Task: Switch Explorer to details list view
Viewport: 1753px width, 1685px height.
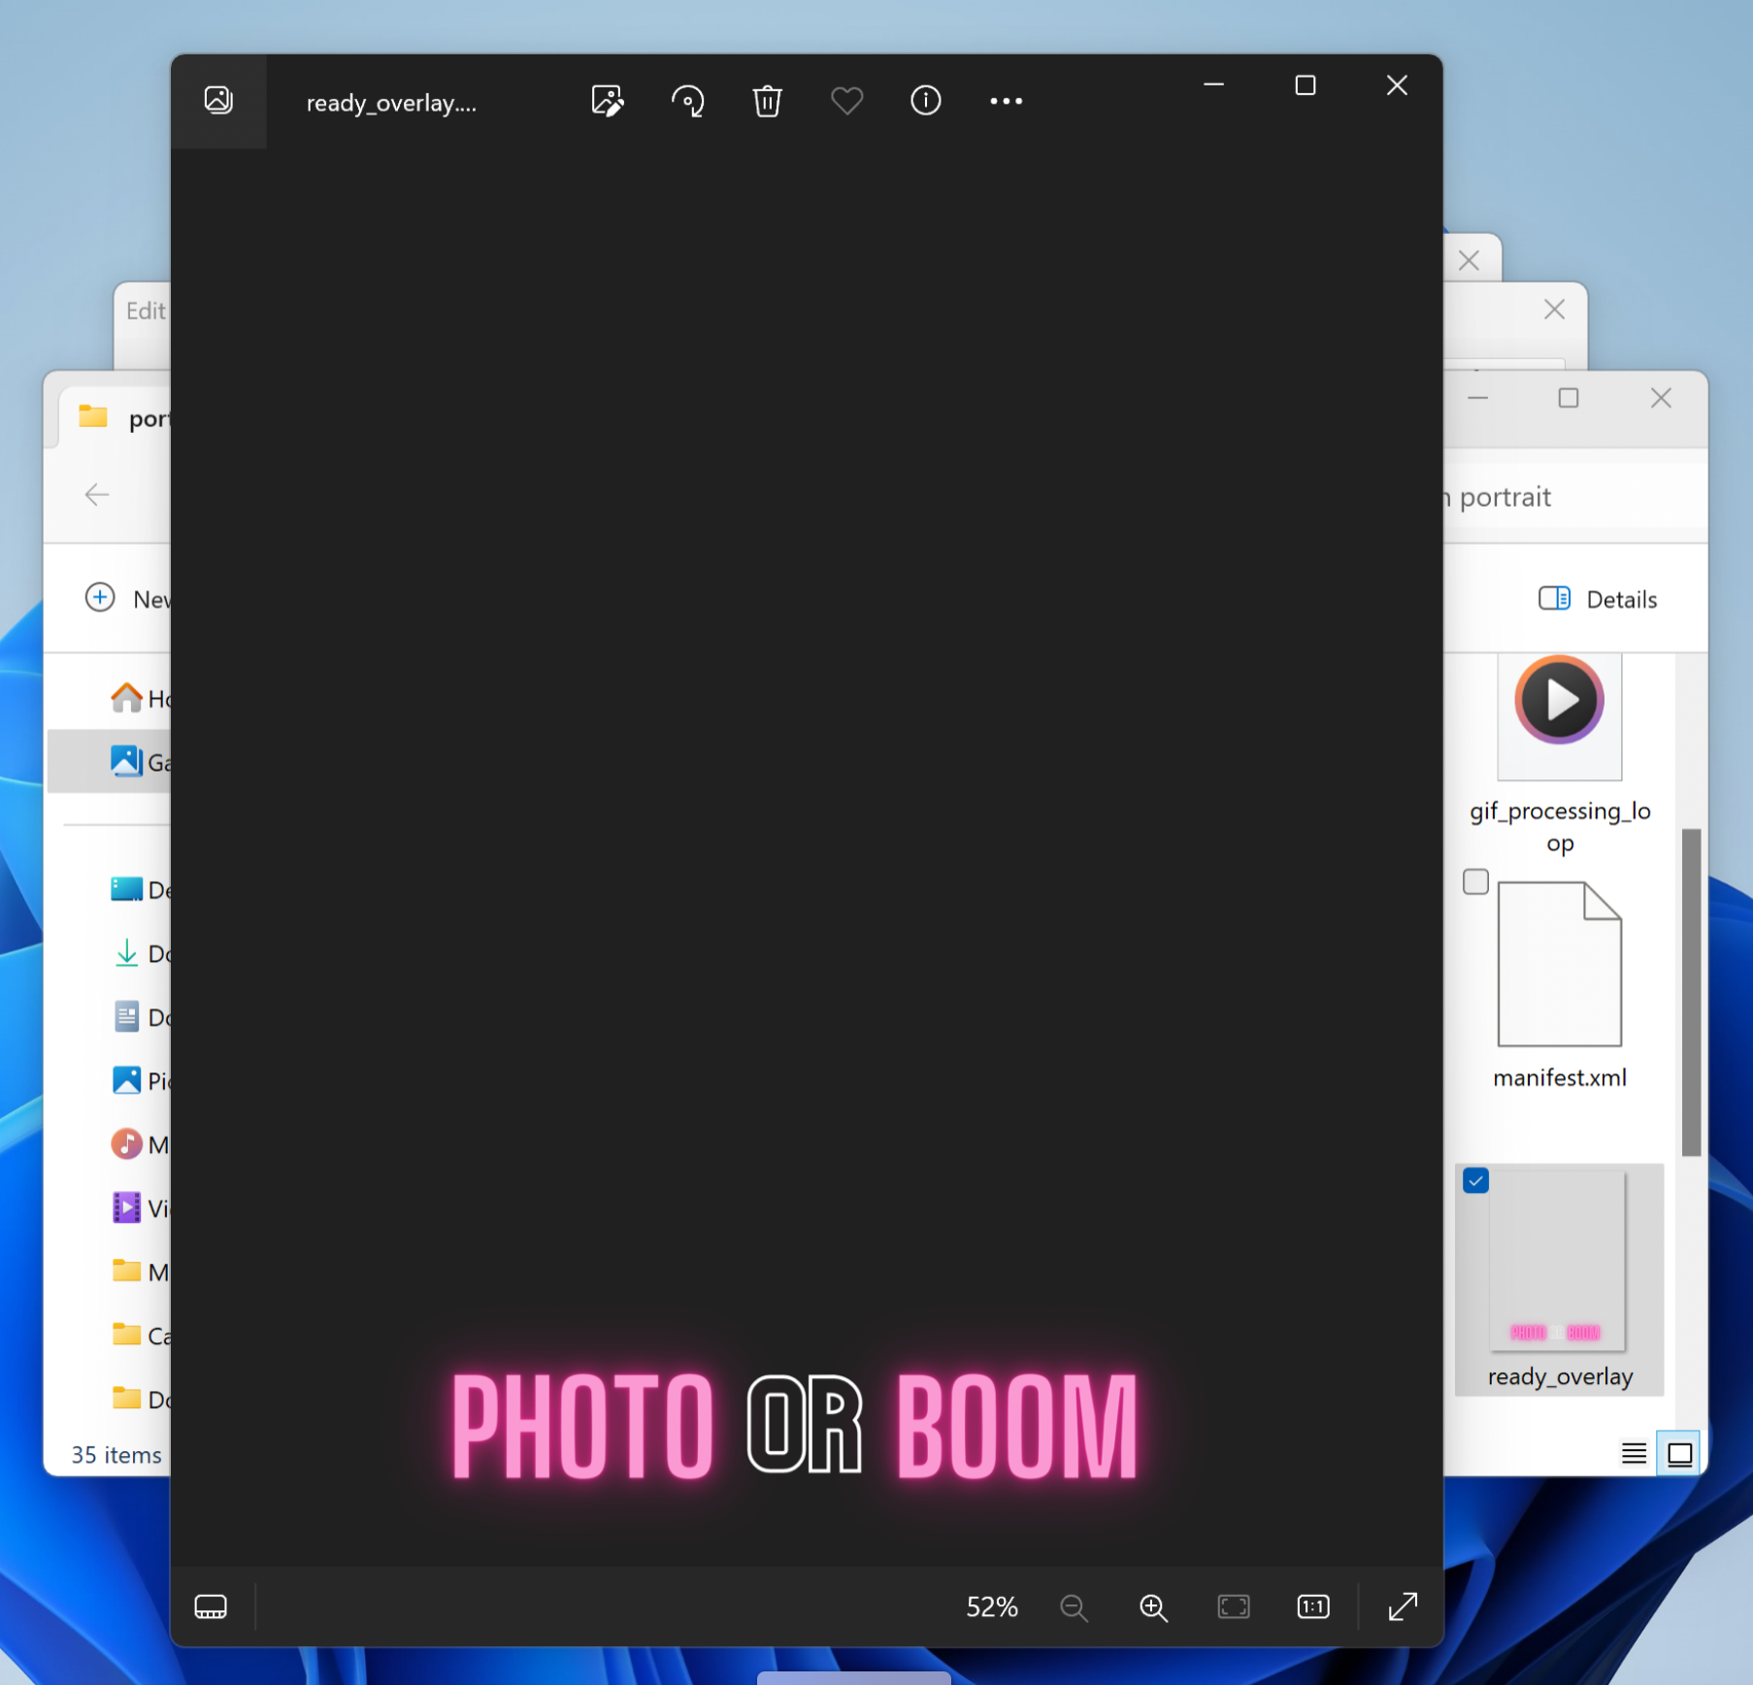Action: coord(1634,1453)
